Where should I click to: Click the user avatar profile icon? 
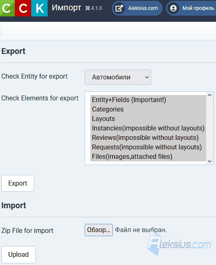coord(173,8)
